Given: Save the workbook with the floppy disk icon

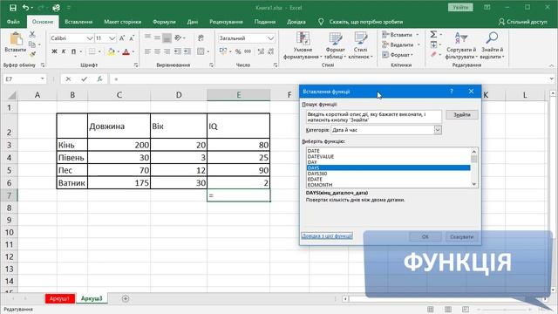Looking at the screenshot, I should click(13, 8).
